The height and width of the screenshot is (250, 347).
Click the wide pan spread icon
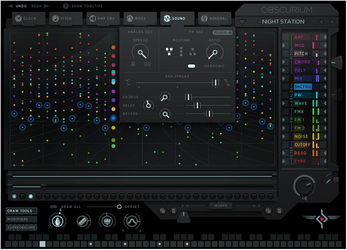coord(227,82)
